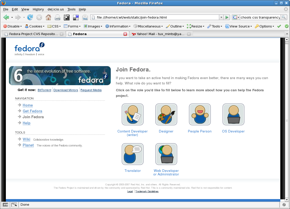
Task: Click the Request Media link
Action: [x=91, y=90]
